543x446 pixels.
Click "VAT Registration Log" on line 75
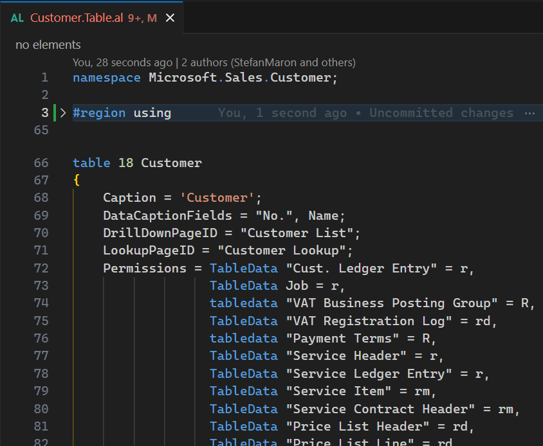(369, 321)
